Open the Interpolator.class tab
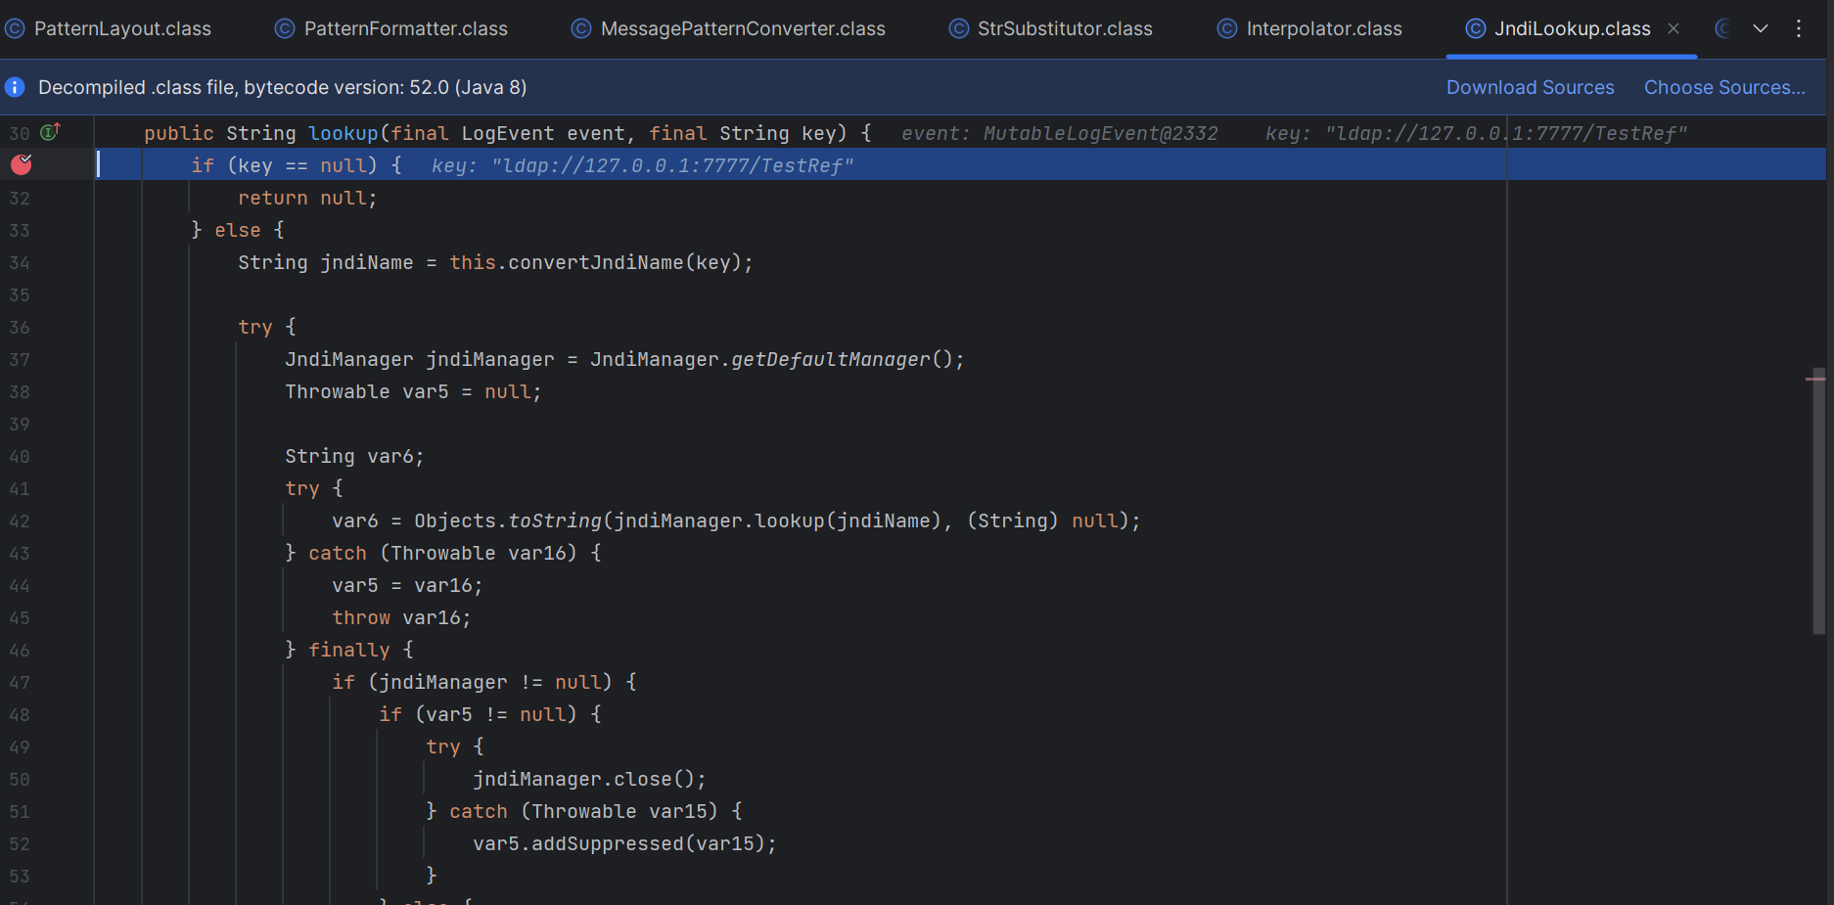The width and height of the screenshot is (1834, 905). (x=1309, y=28)
